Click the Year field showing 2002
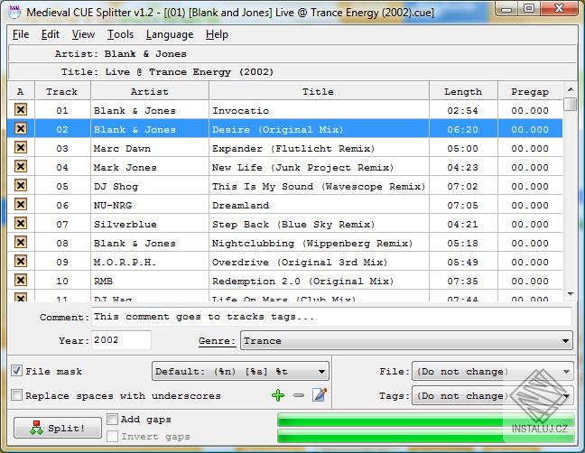 pos(121,340)
